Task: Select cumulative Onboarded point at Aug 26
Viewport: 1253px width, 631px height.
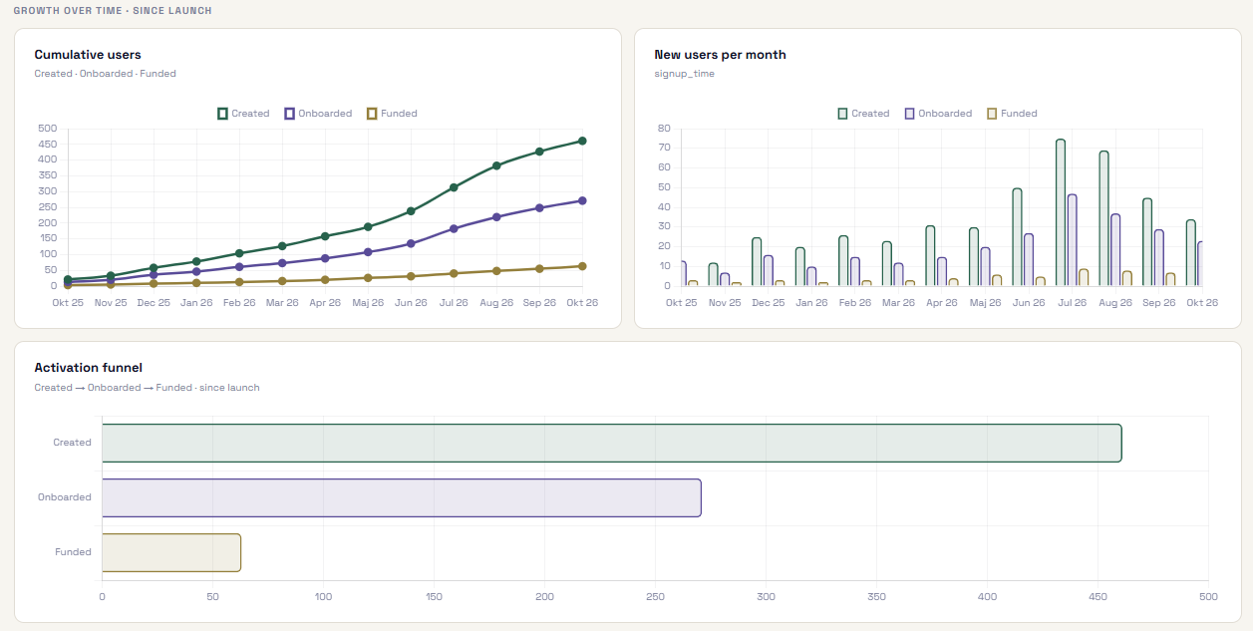Action: point(496,216)
